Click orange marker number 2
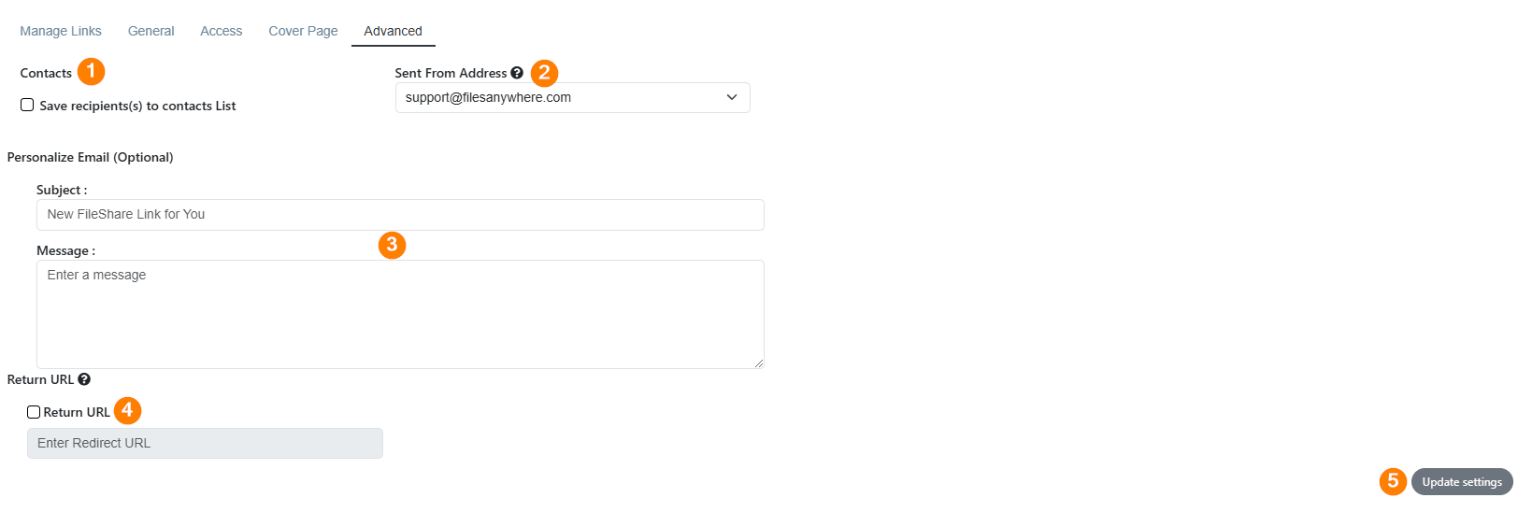Screen dimensions: 1518x512 point(544,73)
